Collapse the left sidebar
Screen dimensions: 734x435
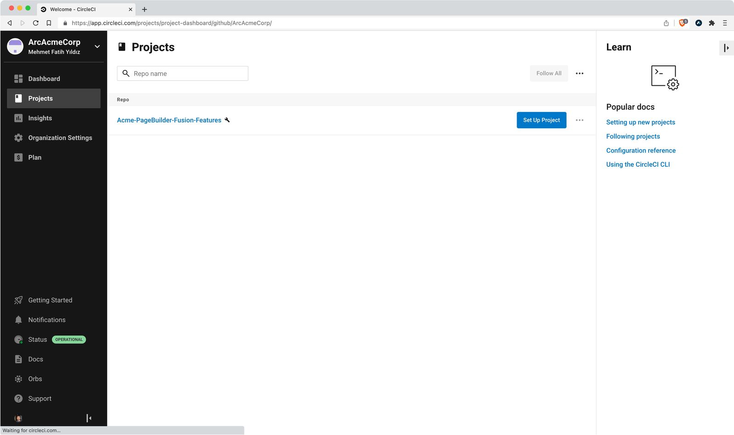coord(89,418)
